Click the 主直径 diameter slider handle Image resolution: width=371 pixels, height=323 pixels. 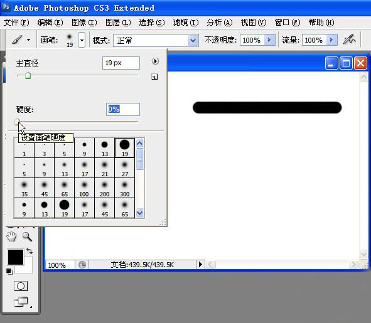(28, 76)
